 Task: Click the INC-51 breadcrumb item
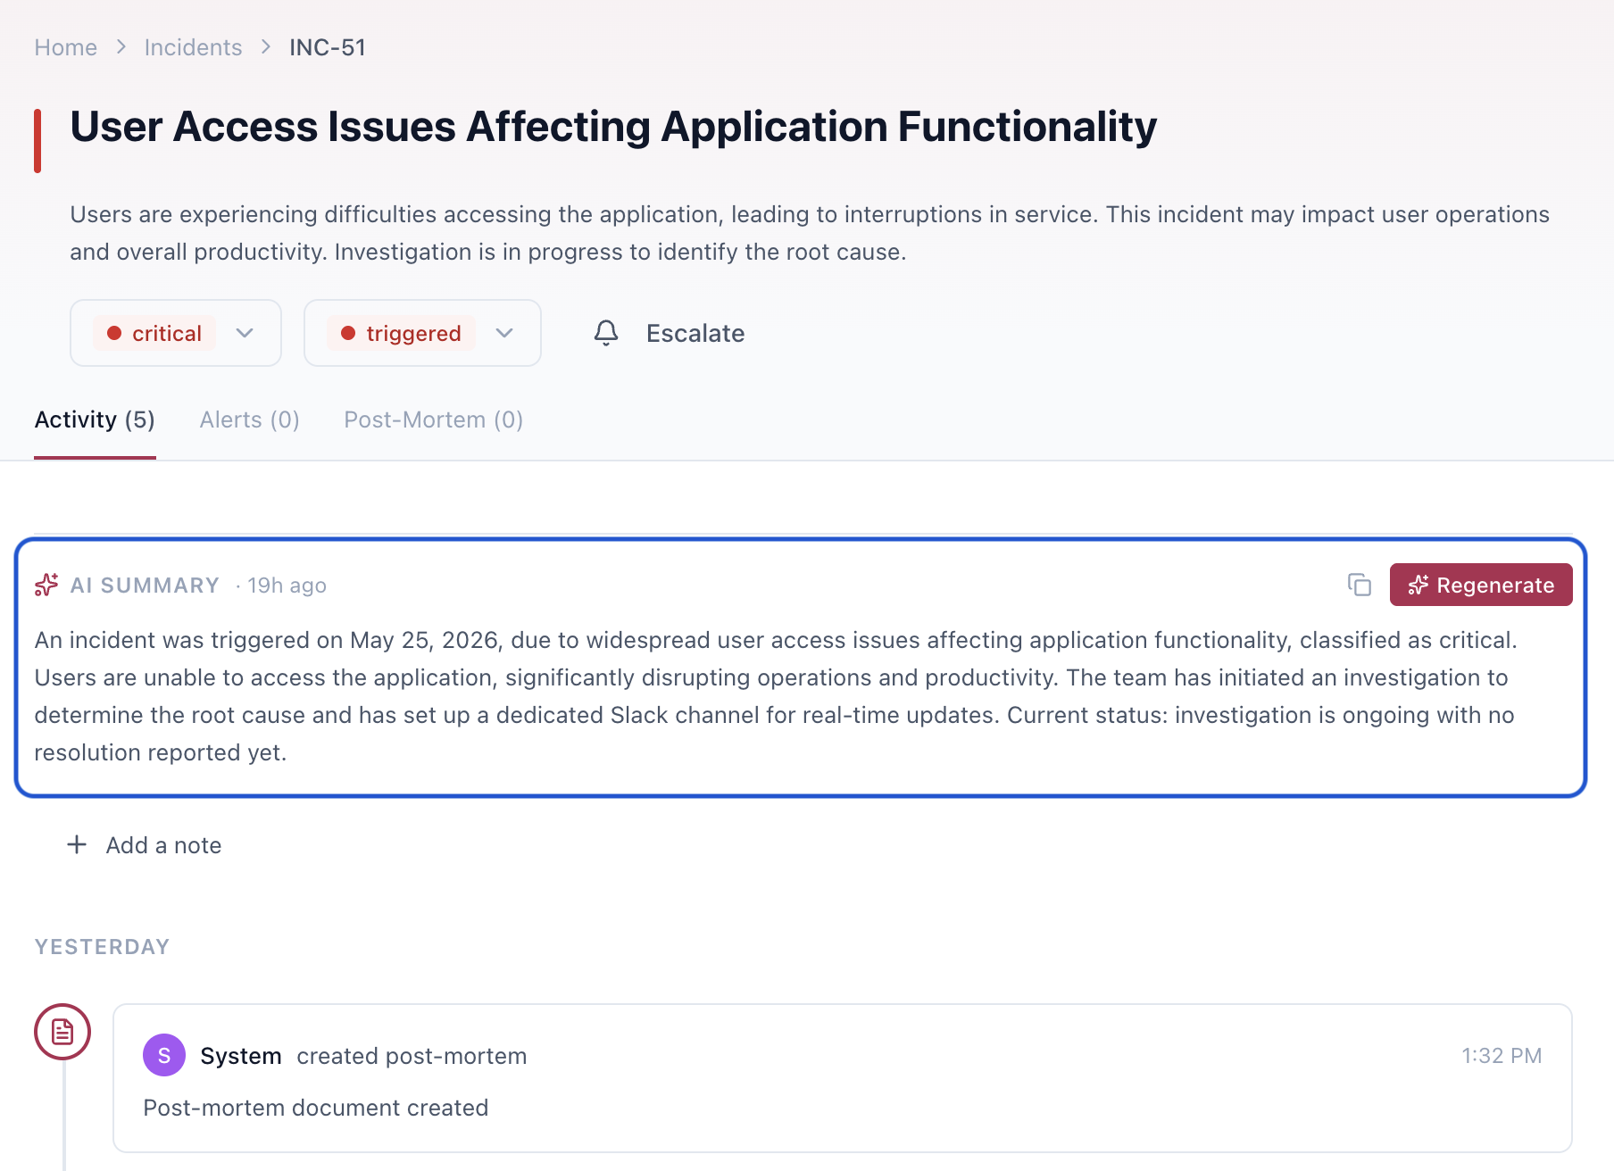328,47
